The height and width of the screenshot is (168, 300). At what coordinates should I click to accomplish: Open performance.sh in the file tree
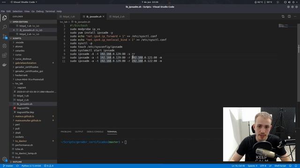pos(24,145)
